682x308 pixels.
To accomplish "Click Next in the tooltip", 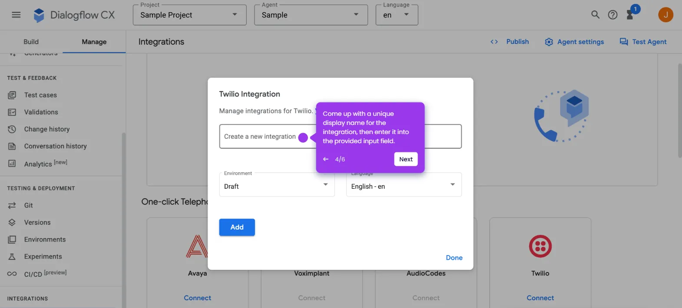I will pyautogui.click(x=406, y=159).
